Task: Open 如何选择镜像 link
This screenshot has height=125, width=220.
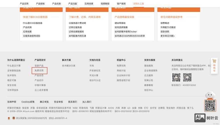Action: click(x=121, y=27)
